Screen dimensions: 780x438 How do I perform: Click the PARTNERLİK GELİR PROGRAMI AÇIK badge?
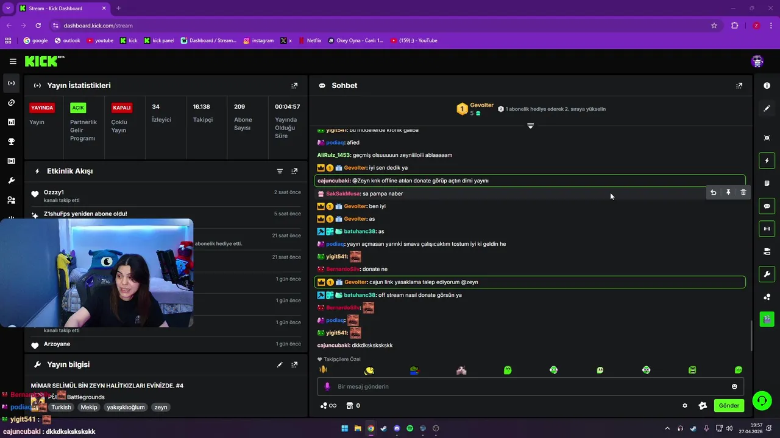click(x=78, y=108)
